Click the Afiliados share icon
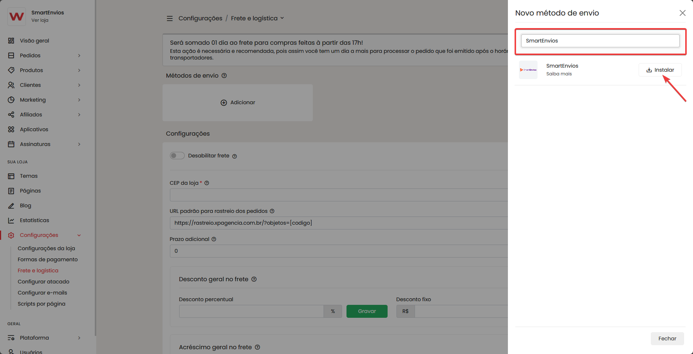Screen dimensions: 693x354 pyautogui.click(x=11, y=115)
